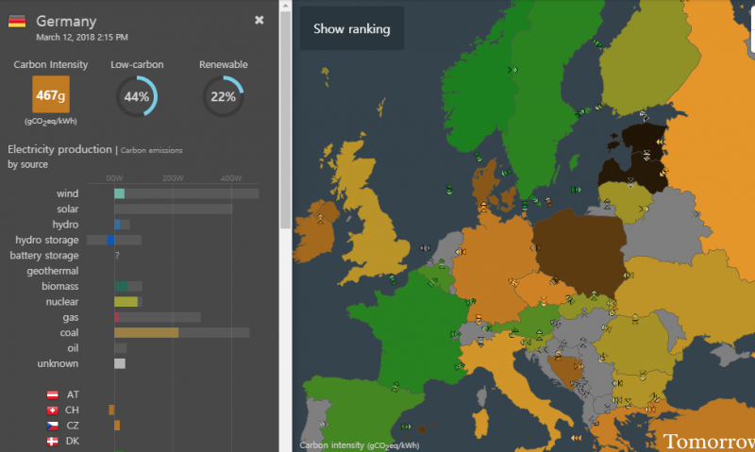The height and width of the screenshot is (452, 755).
Task: Click the Denmark flag icon
Action: (52, 441)
